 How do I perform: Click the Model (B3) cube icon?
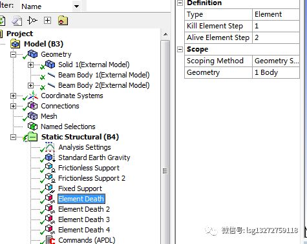pos(15,44)
